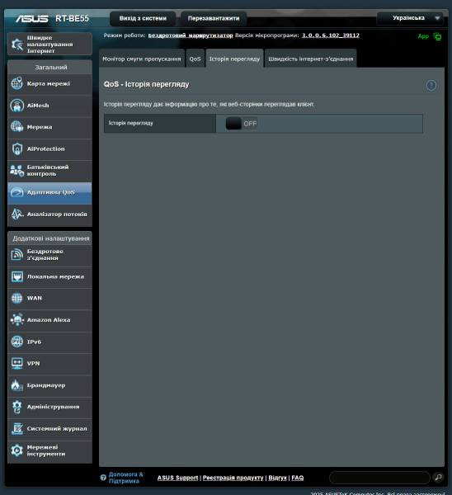The width and height of the screenshot is (452, 495).
Task: Switch to Монітор смуги пропускання tab
Action: [142, 59]
